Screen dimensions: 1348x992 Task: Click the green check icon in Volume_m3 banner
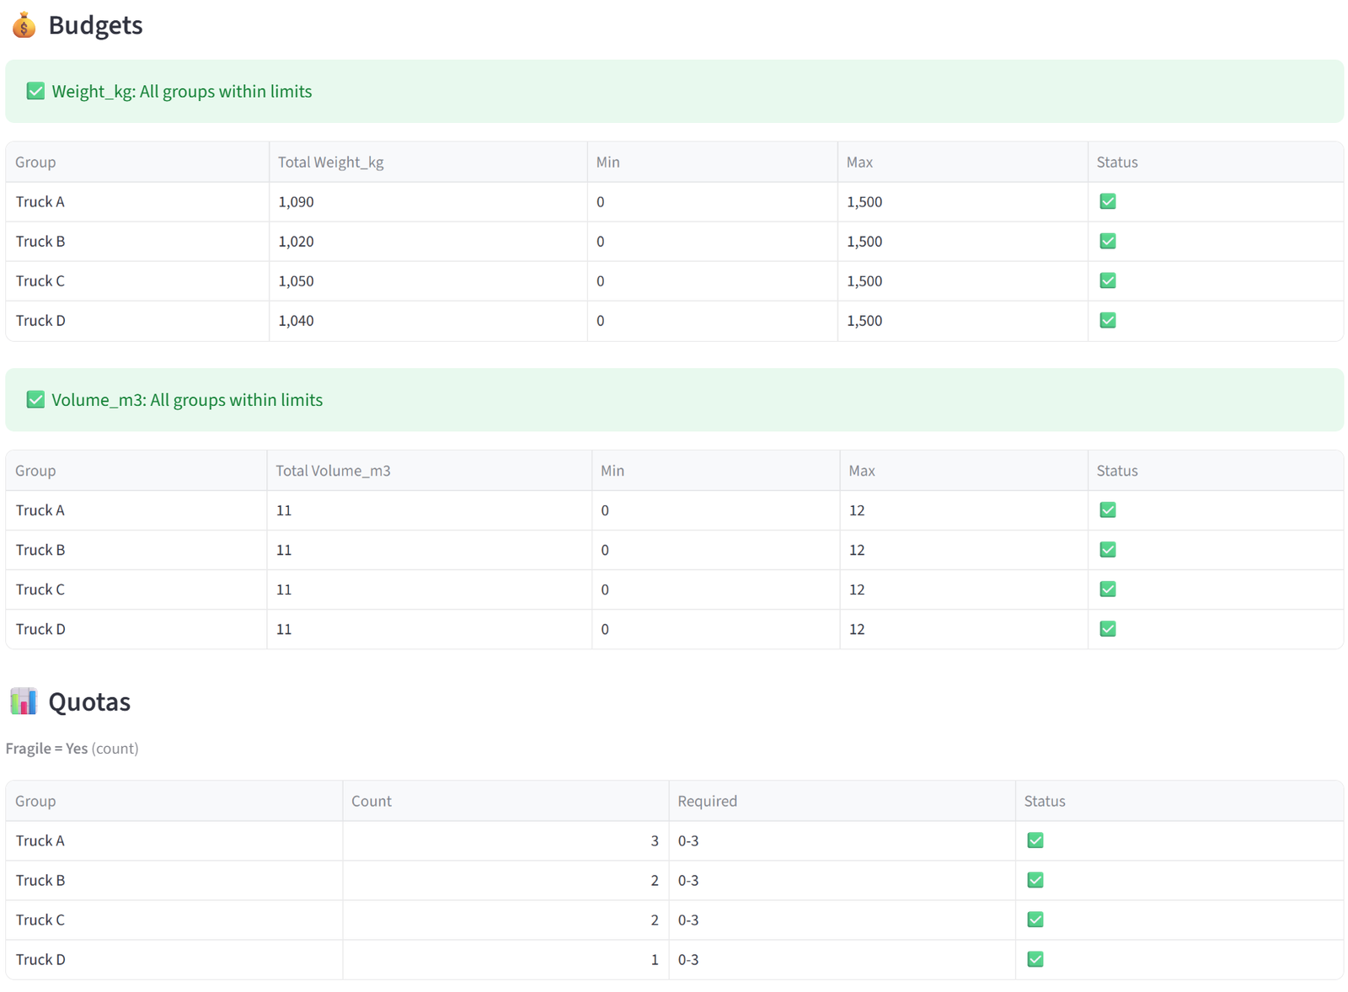[35, 399]
